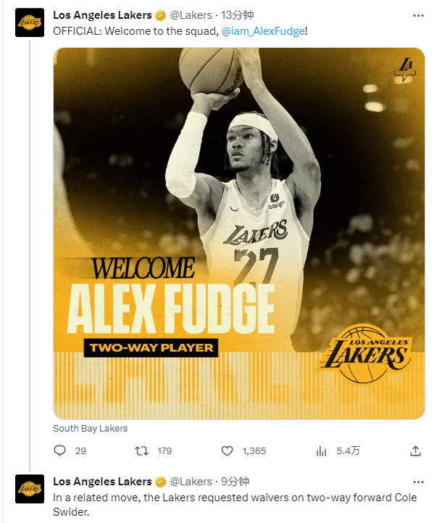This screenshot has width=437, height=523.
Task: Share the Alex Fudge welcome tweet
Action: [415, 450]
